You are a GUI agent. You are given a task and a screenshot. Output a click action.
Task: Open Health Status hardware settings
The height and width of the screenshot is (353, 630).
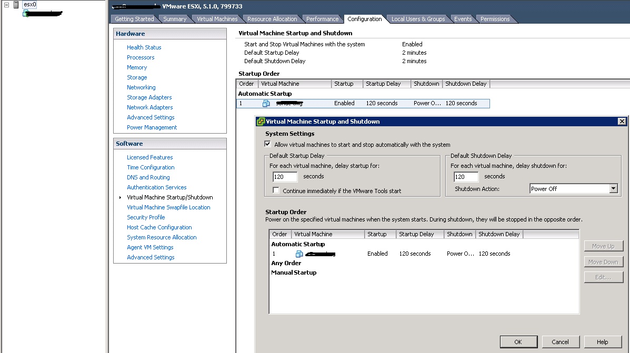point(143,47)
